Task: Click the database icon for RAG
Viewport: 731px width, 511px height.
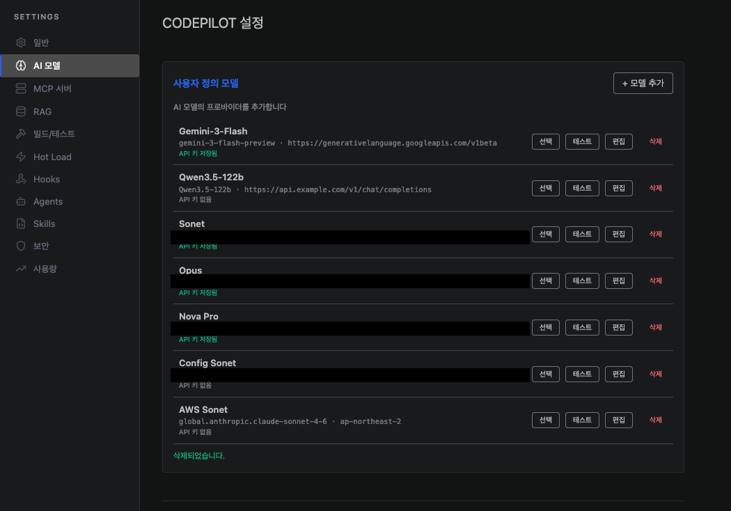Action: pos(20,111)
